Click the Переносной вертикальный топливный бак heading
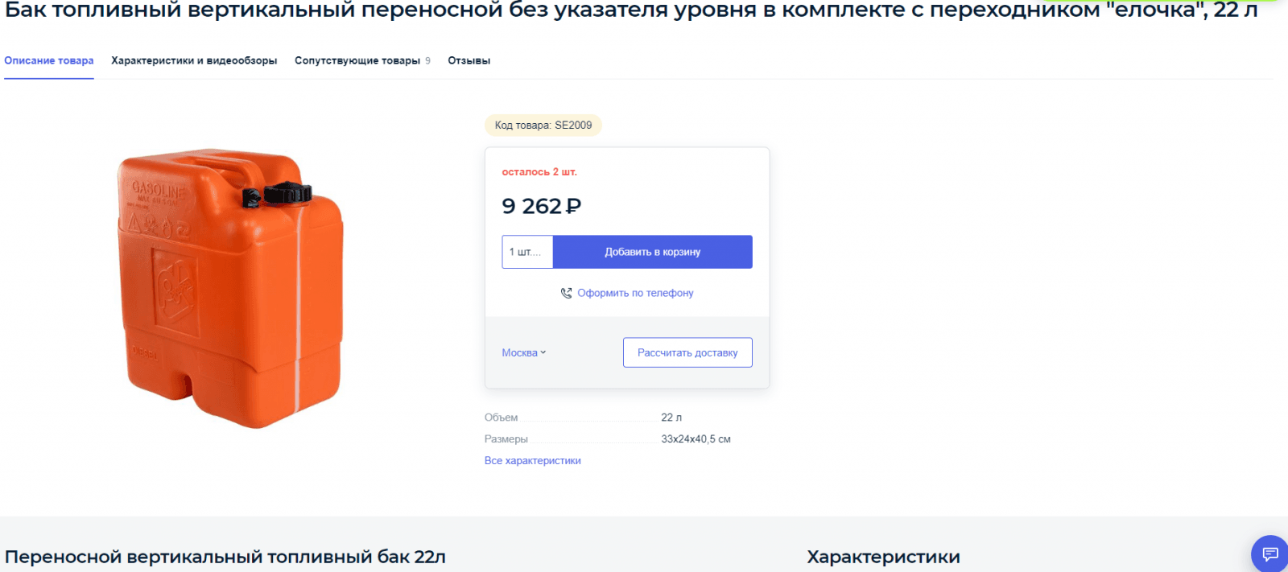This screenshot has width=1288, height=572. [x=225, y=556]
